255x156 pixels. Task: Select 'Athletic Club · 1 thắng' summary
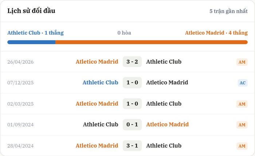pos(35,33)
